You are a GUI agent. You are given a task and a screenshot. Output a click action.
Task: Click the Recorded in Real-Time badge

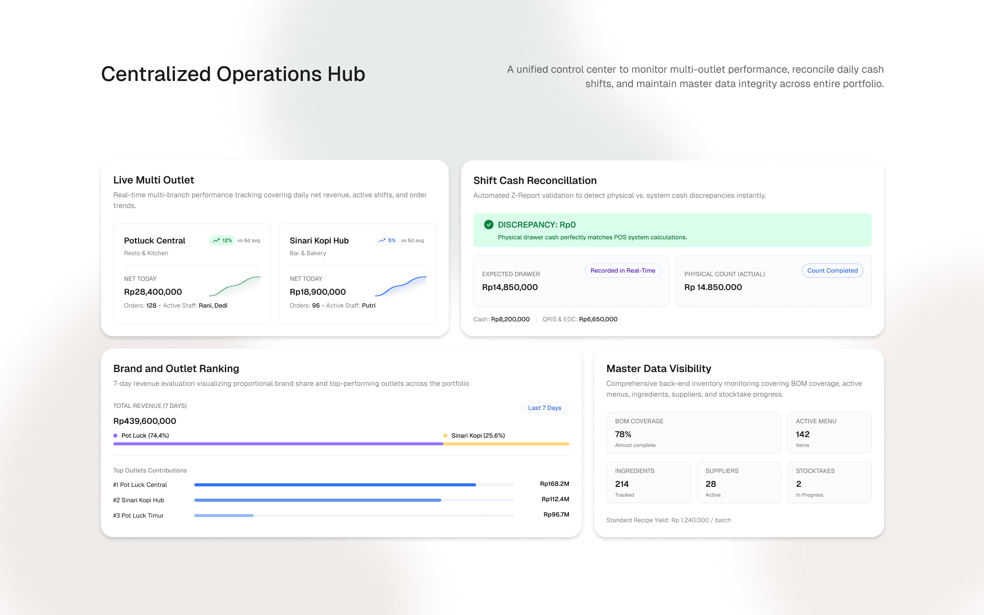coord(623,271)
